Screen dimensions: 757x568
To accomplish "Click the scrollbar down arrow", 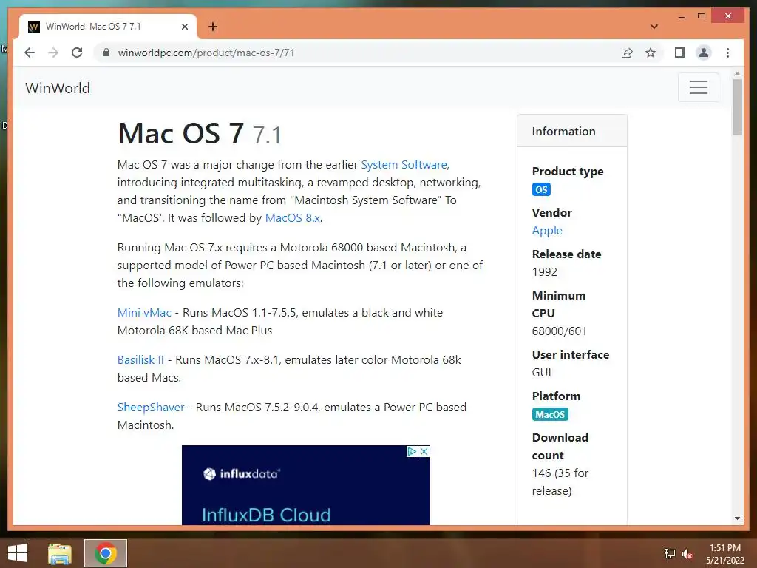I will (x=737, y=518).
